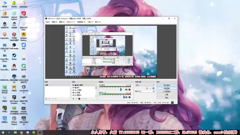
Task: Toggle the lock icon of the 窗口捕获 source
Action: (76, 85)
